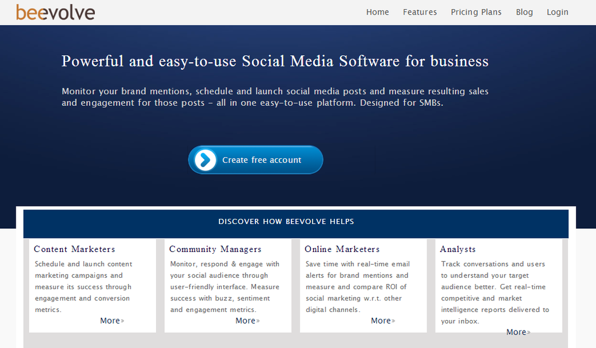Click More under Analysts
The image size is (596, 348).
coord(518,332)
